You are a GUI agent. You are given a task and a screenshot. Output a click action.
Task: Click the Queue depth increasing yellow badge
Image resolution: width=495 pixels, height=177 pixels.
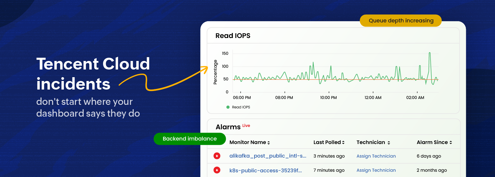401,21
